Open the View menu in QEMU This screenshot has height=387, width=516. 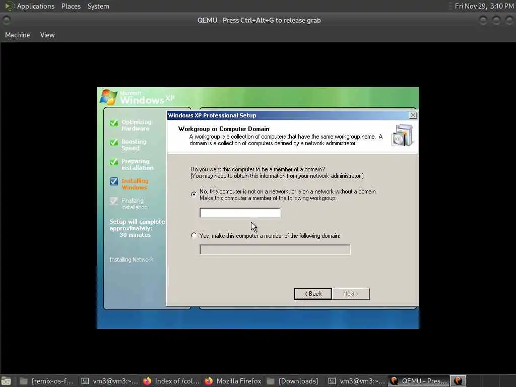47,35
